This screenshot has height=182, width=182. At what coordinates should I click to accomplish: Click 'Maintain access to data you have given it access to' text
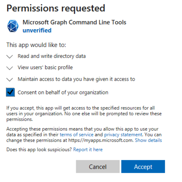(x=76, y=79)
